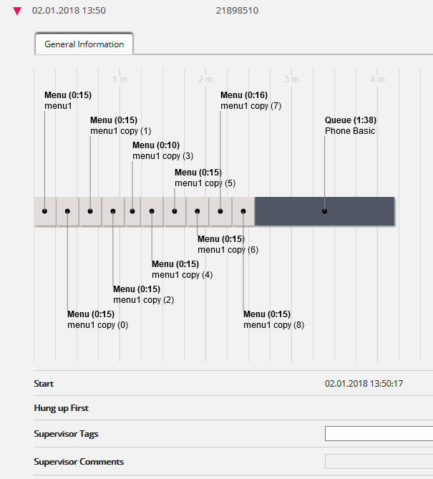Click the menu1 copy (4) segment dot

[152, 211]
